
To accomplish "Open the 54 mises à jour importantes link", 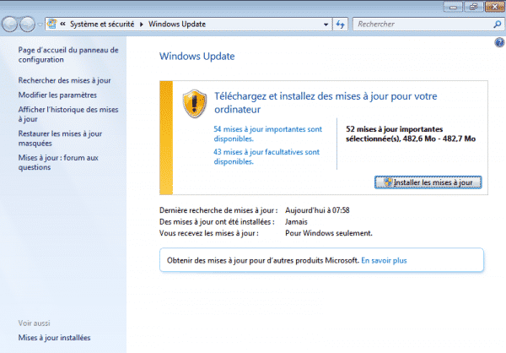I will pyautogui.click(x=268, y=133).
